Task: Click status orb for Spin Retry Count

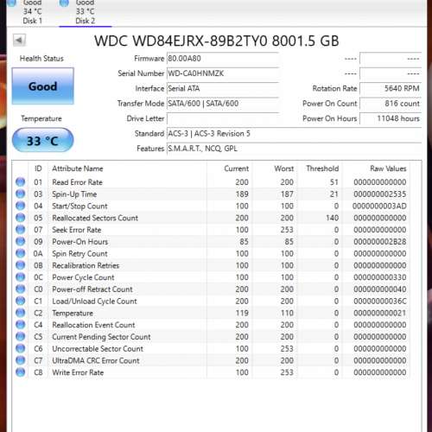Action: [20, 253]
